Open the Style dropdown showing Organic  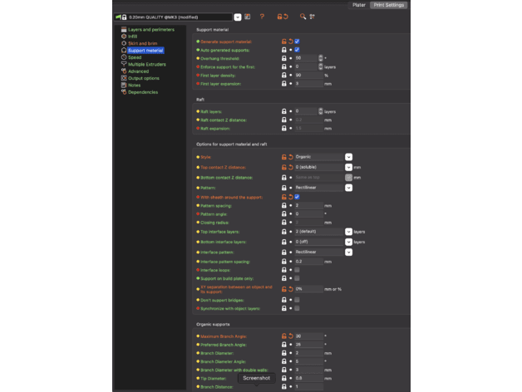[348, 157]
